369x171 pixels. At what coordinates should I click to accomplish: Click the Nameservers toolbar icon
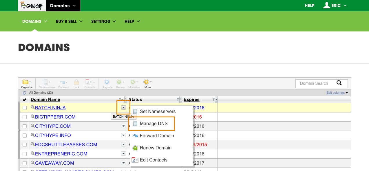[46, 82]
